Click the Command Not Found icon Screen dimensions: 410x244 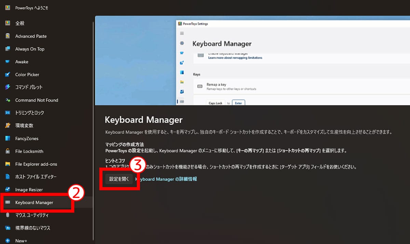[x=8, y=100]
